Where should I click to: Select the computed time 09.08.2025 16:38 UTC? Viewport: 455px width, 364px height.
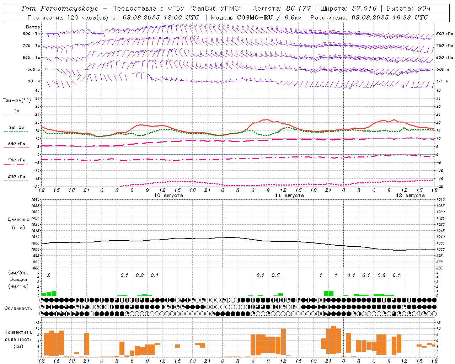(390, 17)
